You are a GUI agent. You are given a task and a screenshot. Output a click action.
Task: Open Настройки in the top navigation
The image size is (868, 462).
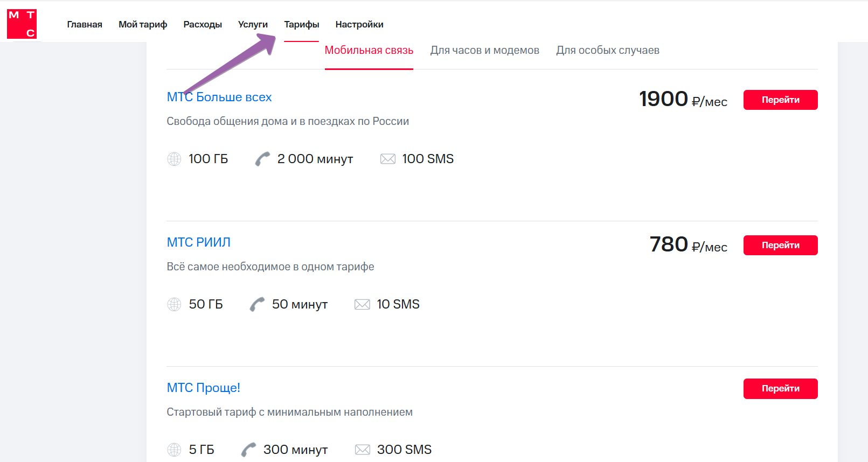point(359,24)
